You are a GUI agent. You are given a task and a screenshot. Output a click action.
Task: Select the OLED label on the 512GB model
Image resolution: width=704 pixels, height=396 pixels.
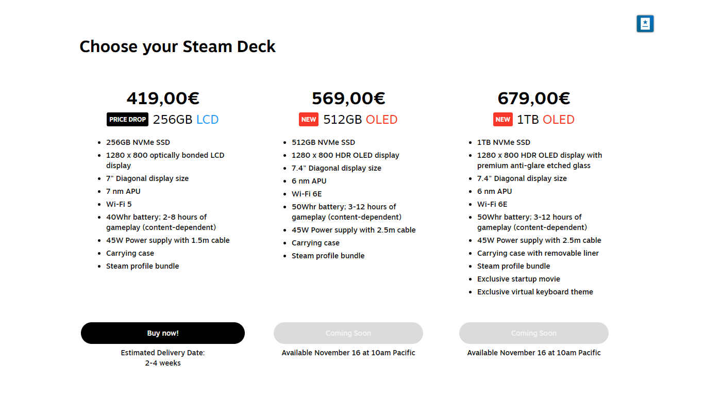pyautogui.click(x=382, y=119)
